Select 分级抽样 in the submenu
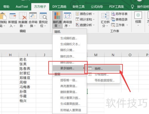 pos(104,75)
